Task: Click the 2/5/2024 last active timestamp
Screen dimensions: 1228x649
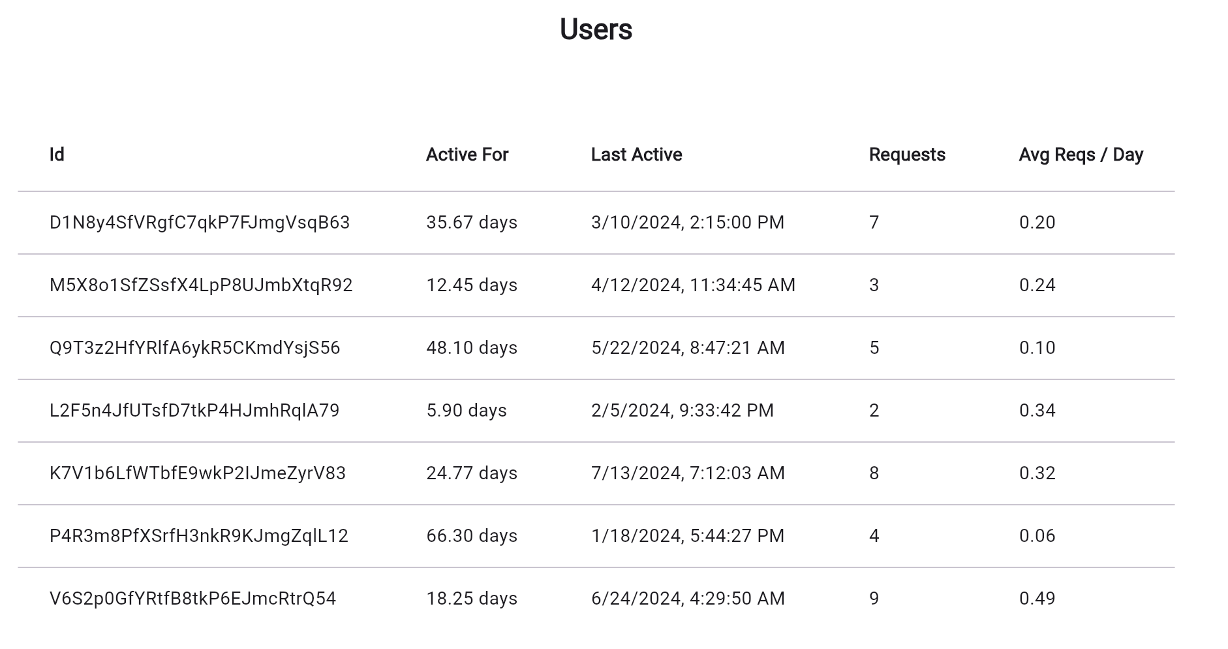Action: tap(683, 411)
